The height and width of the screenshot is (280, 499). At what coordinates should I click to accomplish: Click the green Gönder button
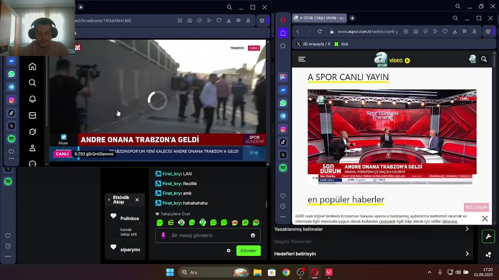(248, 251)
